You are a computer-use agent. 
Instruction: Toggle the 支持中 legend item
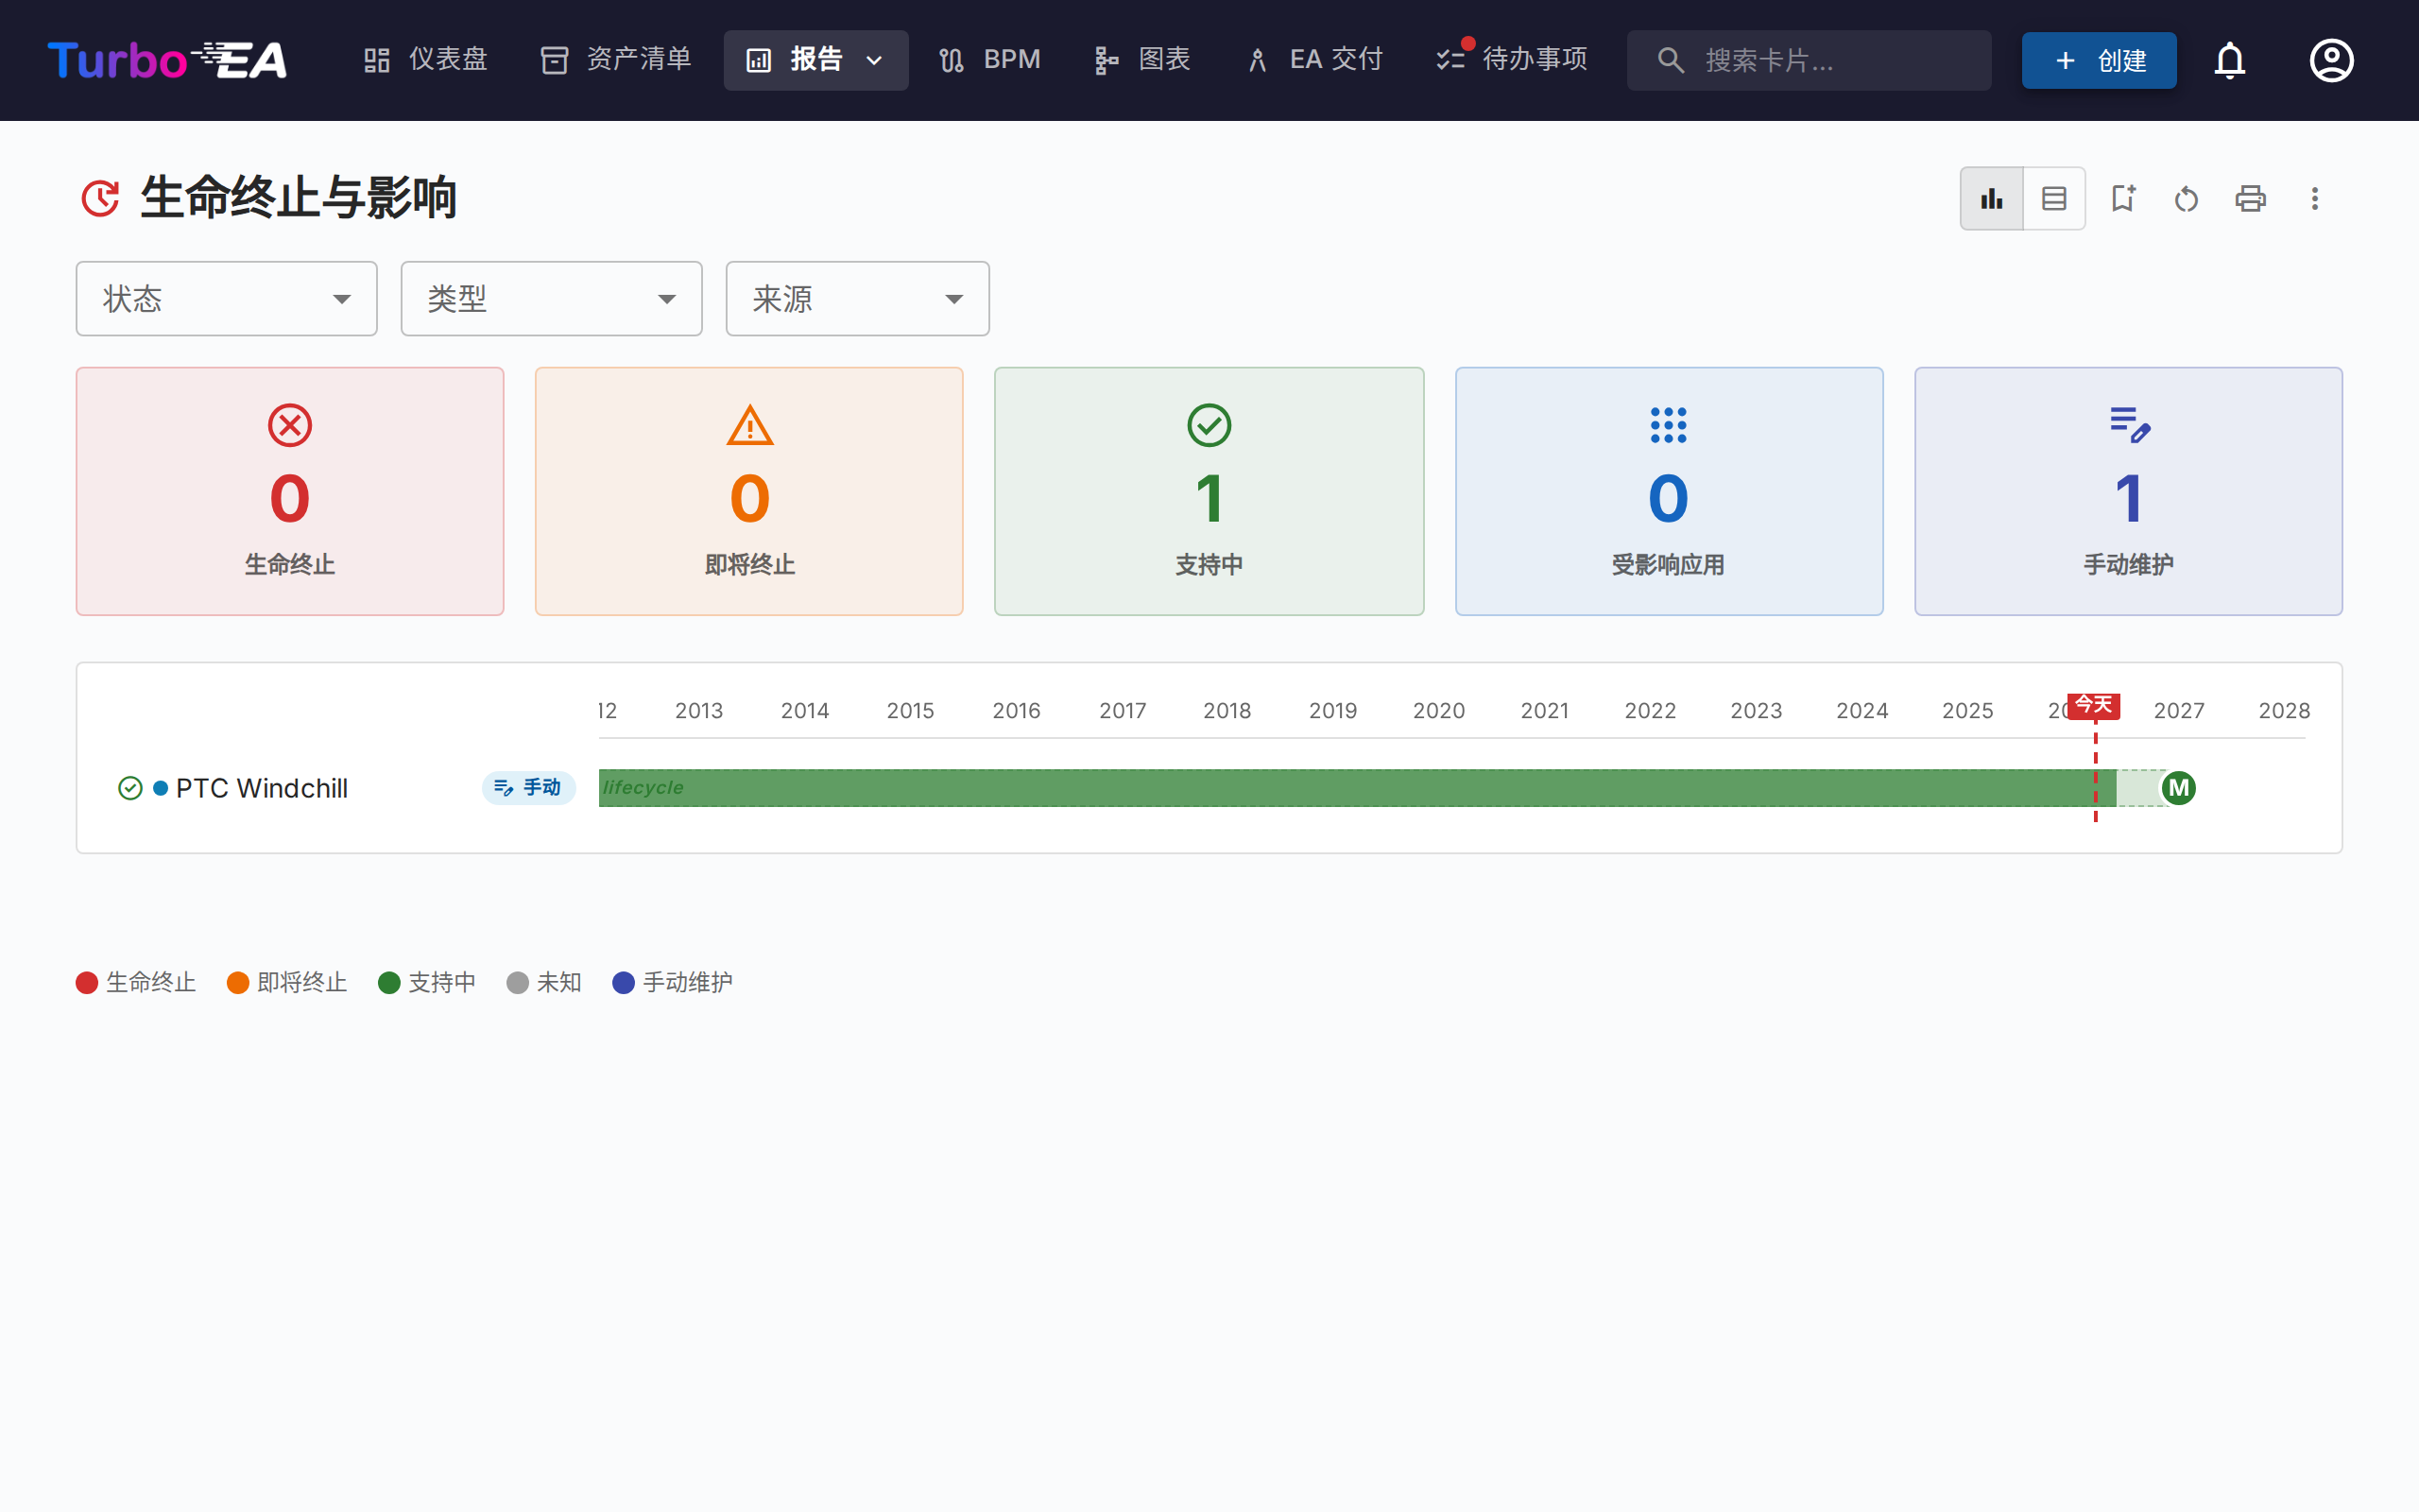point(427,982)
